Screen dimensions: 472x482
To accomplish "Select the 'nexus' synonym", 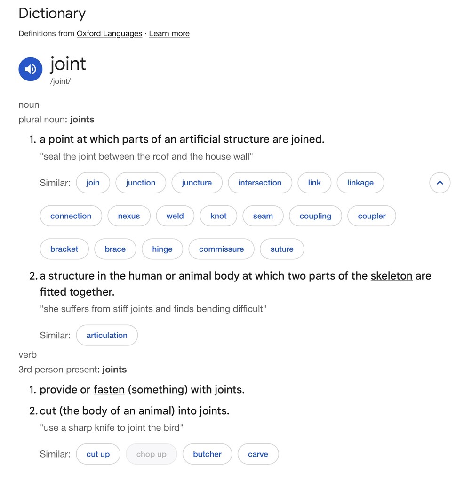I will [129, 216].
